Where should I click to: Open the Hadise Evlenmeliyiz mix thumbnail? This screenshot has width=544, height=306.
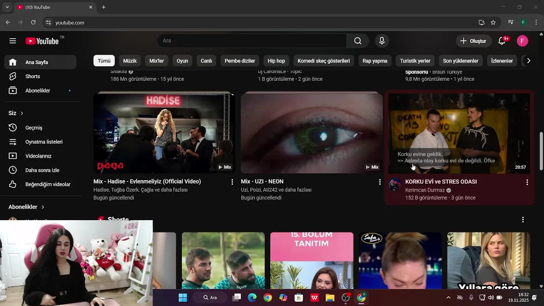pos(164,133)
